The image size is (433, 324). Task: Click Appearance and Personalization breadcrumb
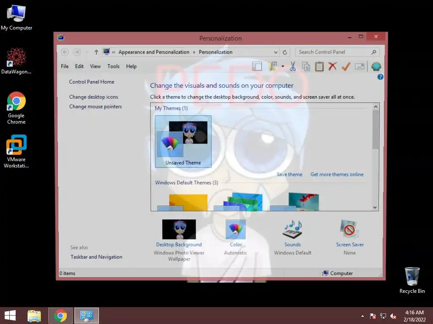coord(154,52)
